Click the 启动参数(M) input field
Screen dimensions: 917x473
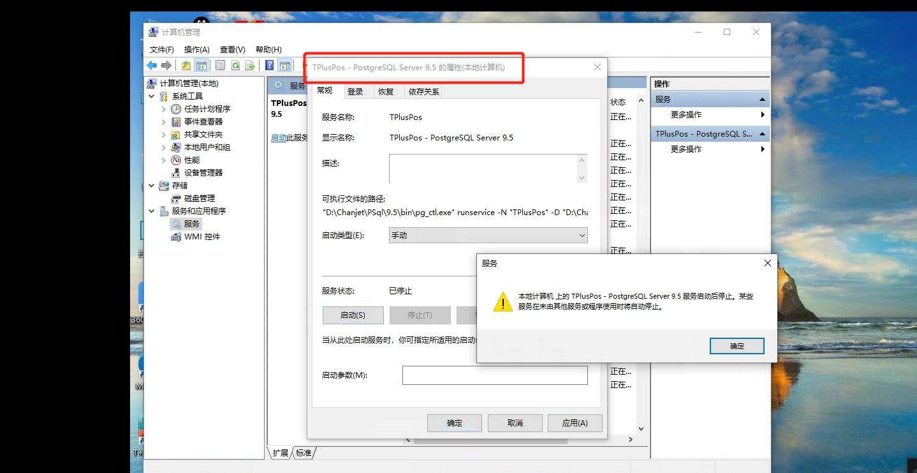495,375
